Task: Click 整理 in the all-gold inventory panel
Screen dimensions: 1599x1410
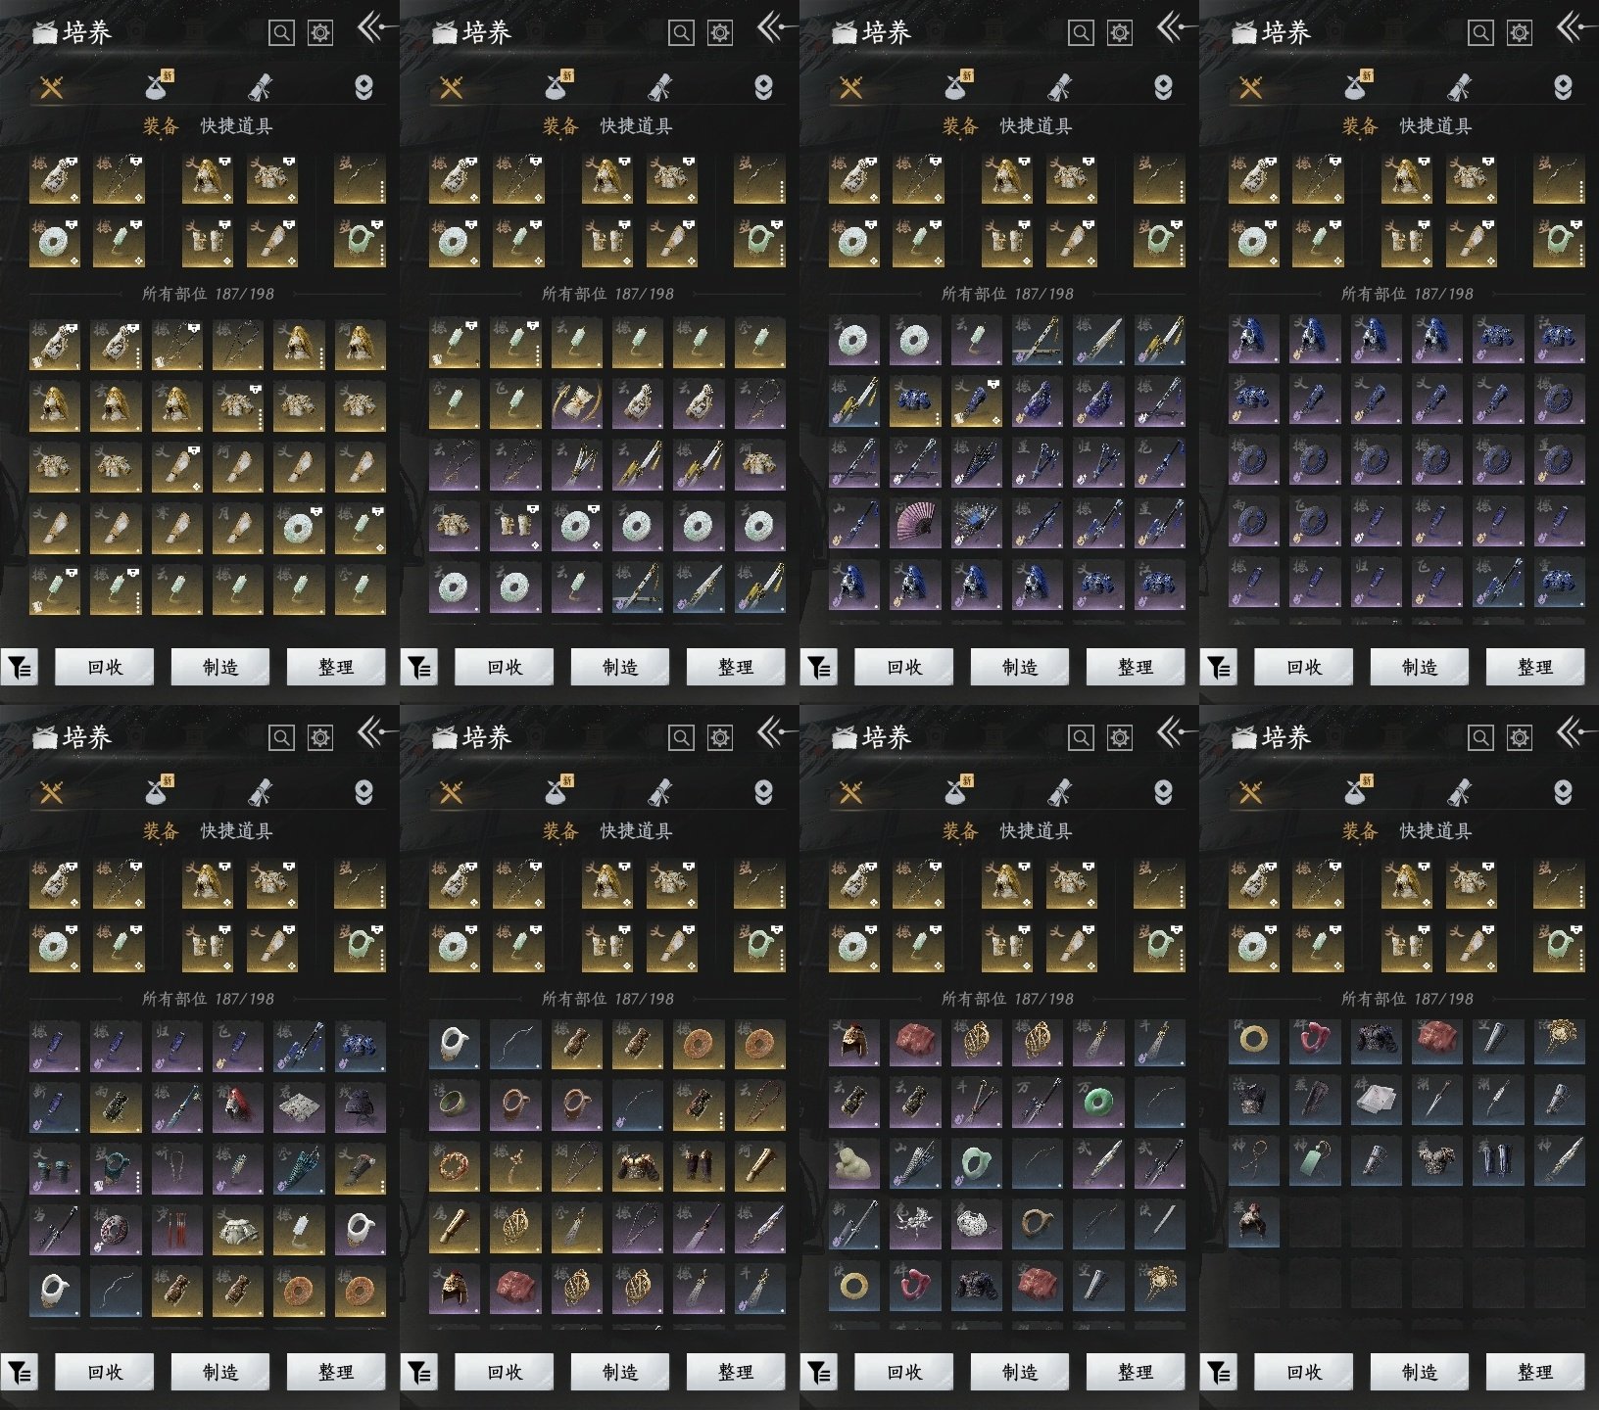Action: (x=336, y=667)
